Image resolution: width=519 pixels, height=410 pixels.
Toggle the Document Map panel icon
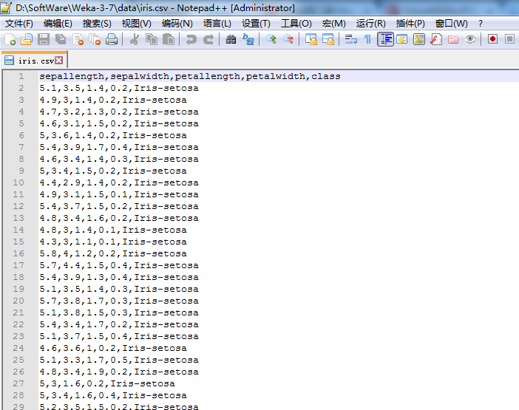click(419, 39)
